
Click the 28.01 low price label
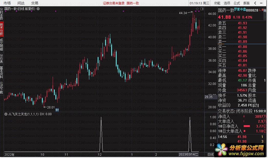pos(51,107)
